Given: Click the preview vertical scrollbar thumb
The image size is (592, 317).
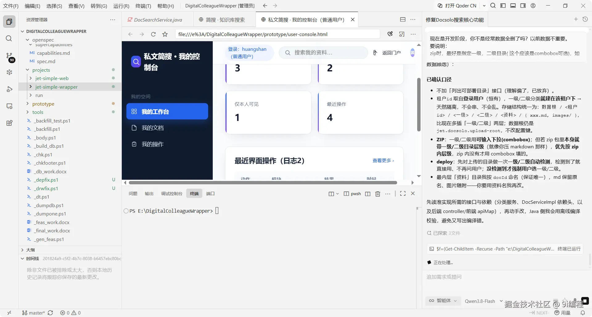Looking at the screenshot, I should (419, 105).
